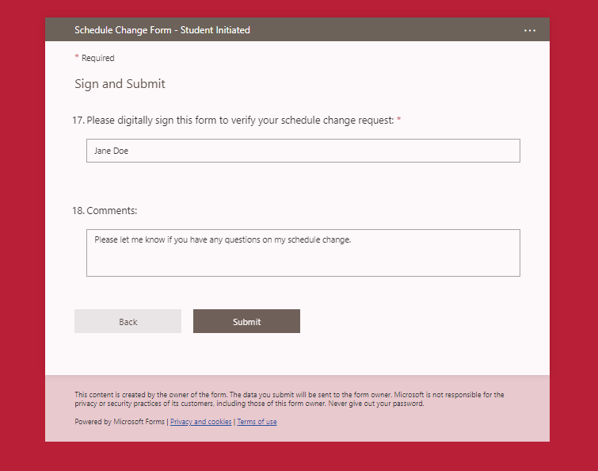Open the Terms of use link
598x471 pixels.
[x=257, y=422]
